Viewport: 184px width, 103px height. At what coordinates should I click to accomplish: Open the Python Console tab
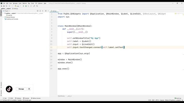(x=36, y=98)
